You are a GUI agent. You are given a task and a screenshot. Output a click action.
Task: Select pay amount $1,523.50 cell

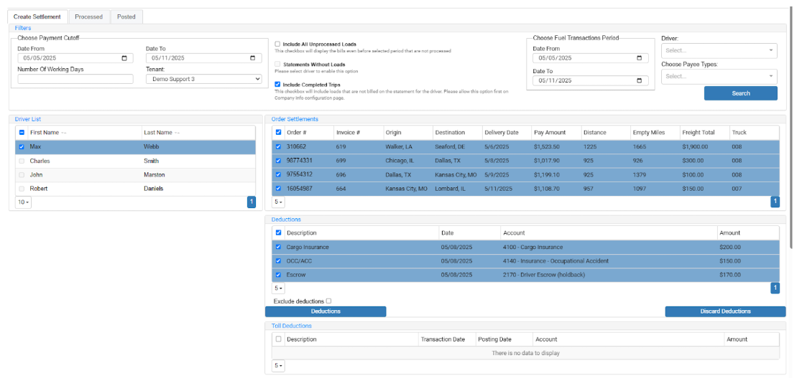click(547, 146)
